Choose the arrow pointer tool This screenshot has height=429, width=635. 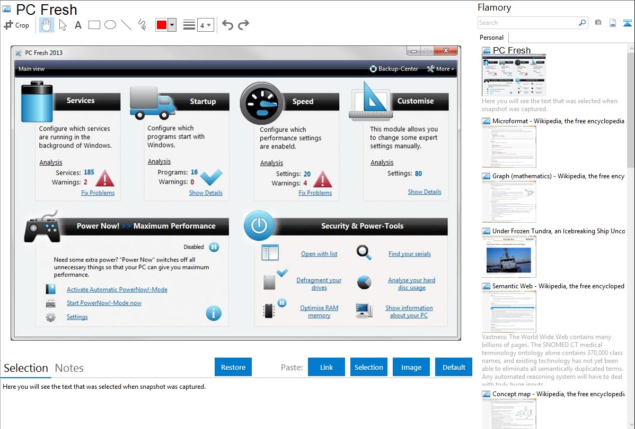pyautogui.click(x=63, y=25)
